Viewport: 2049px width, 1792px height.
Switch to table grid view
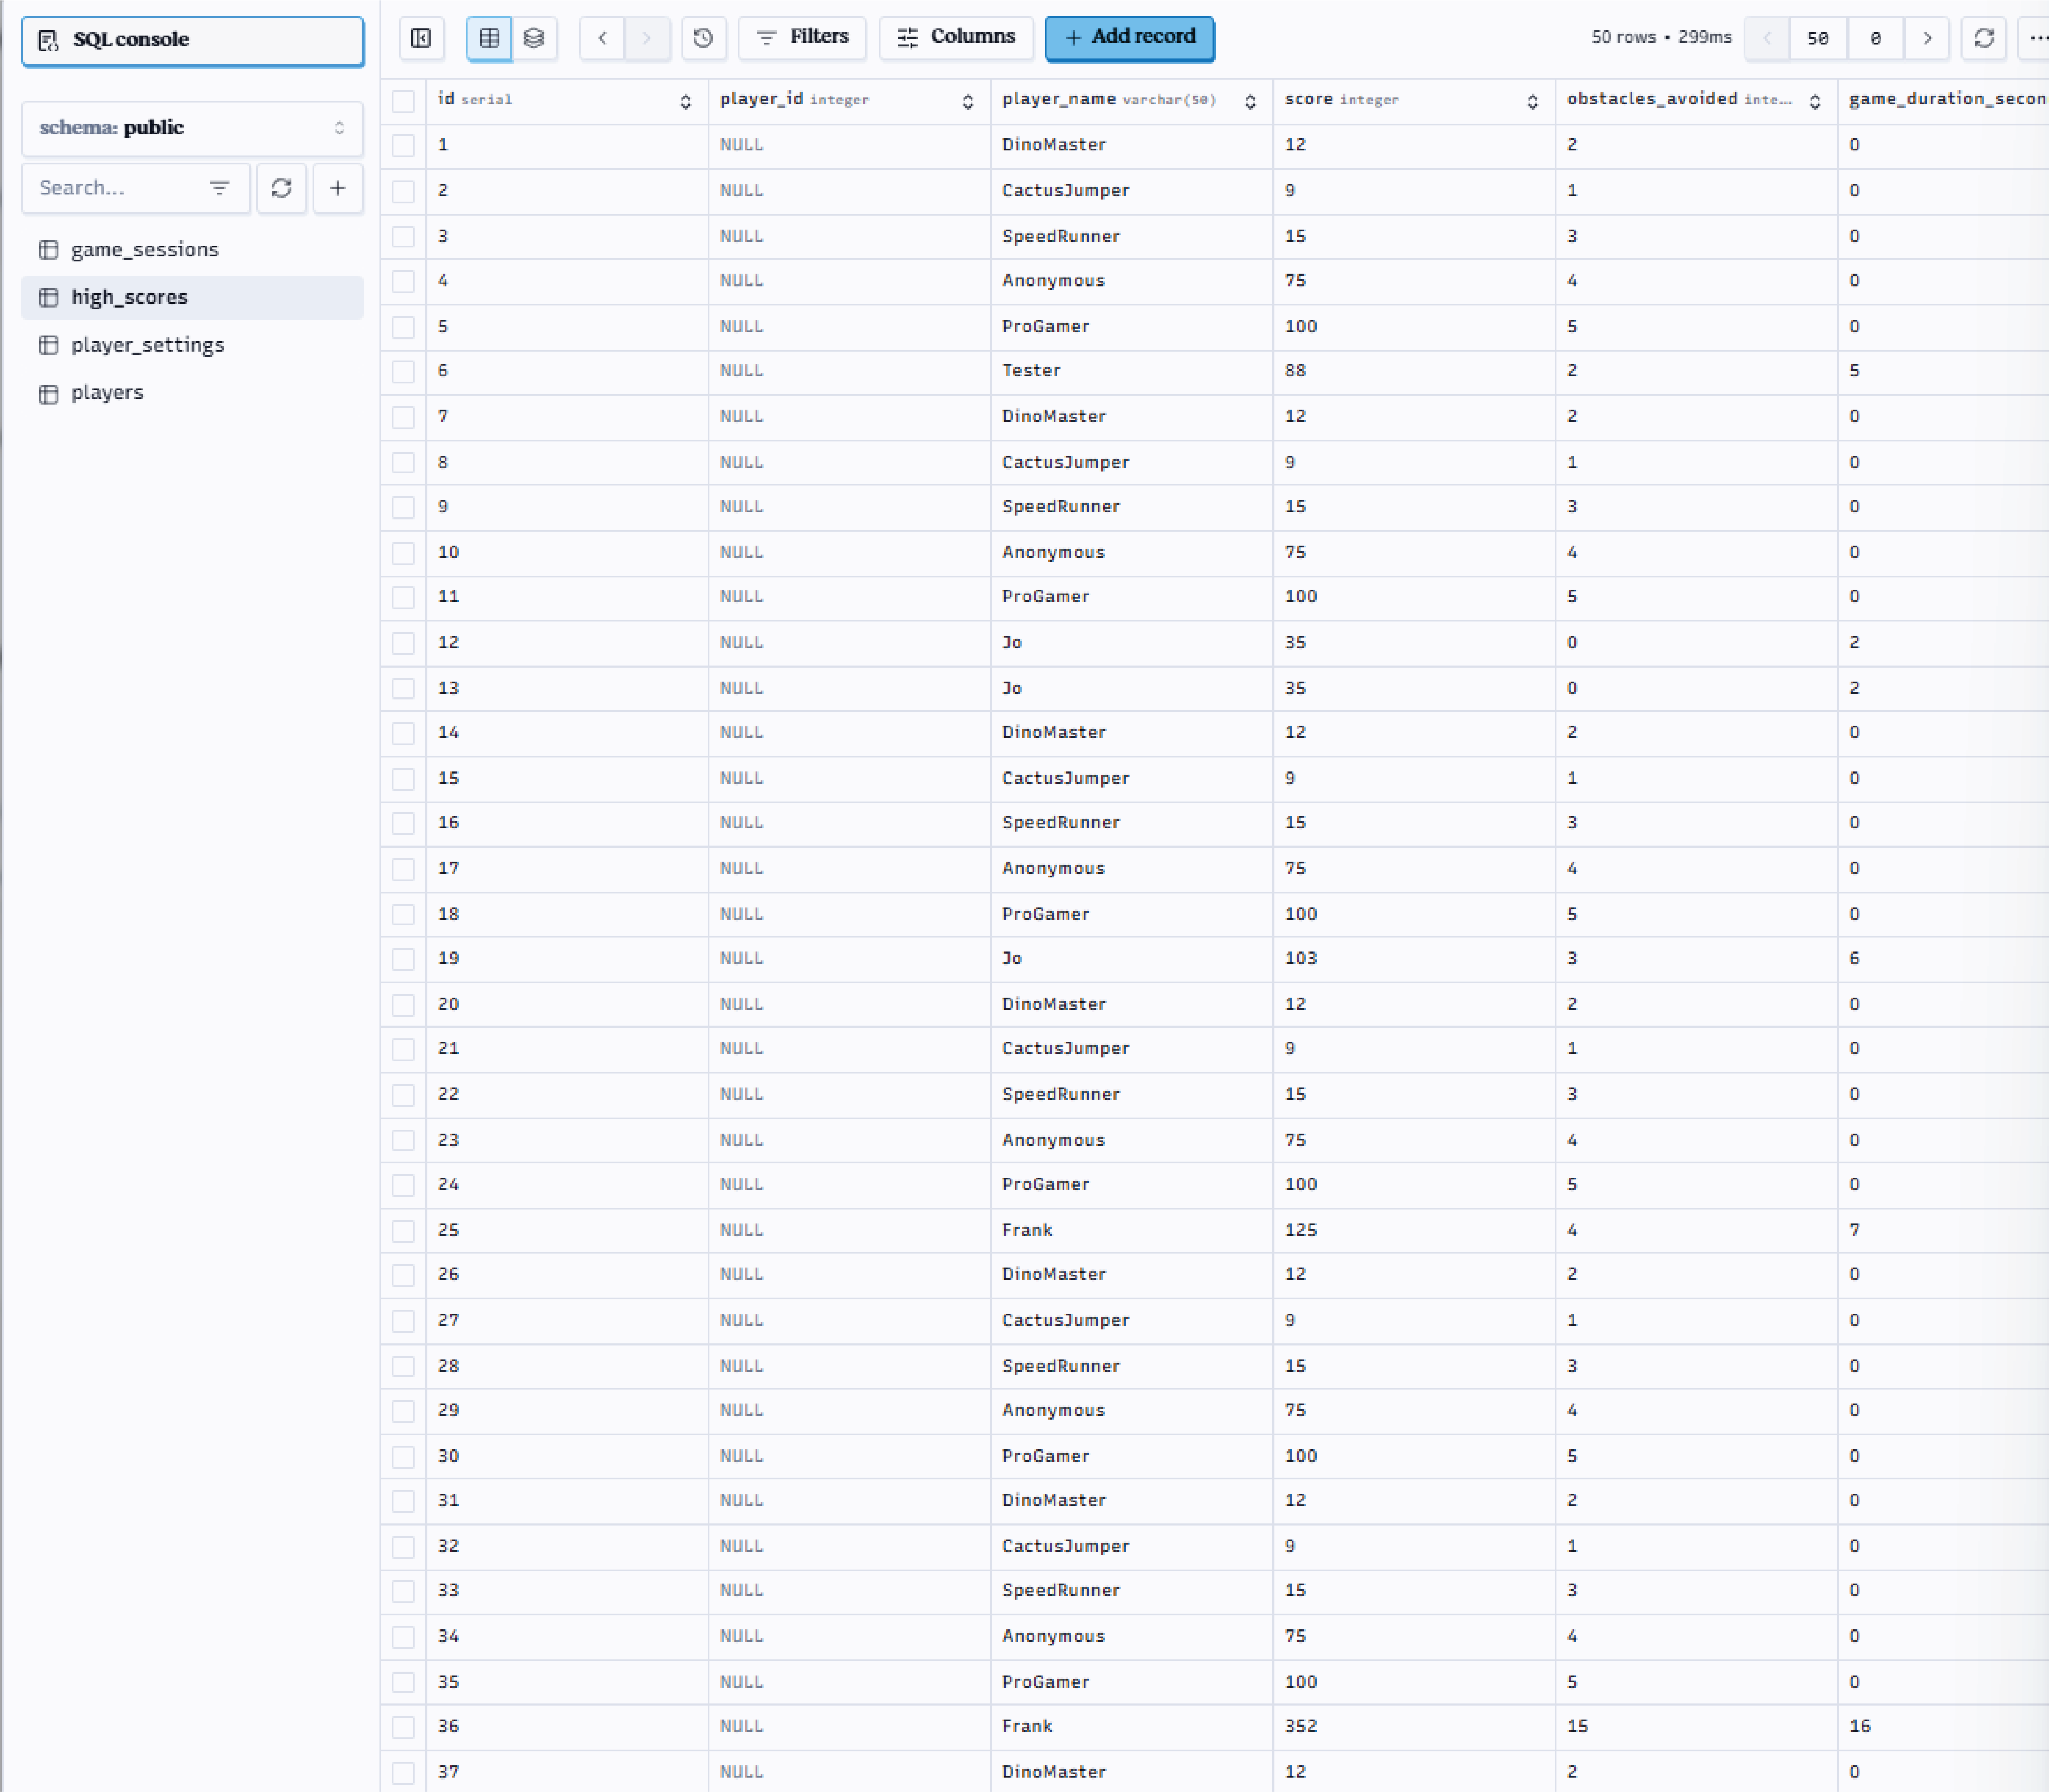[490, 38]
